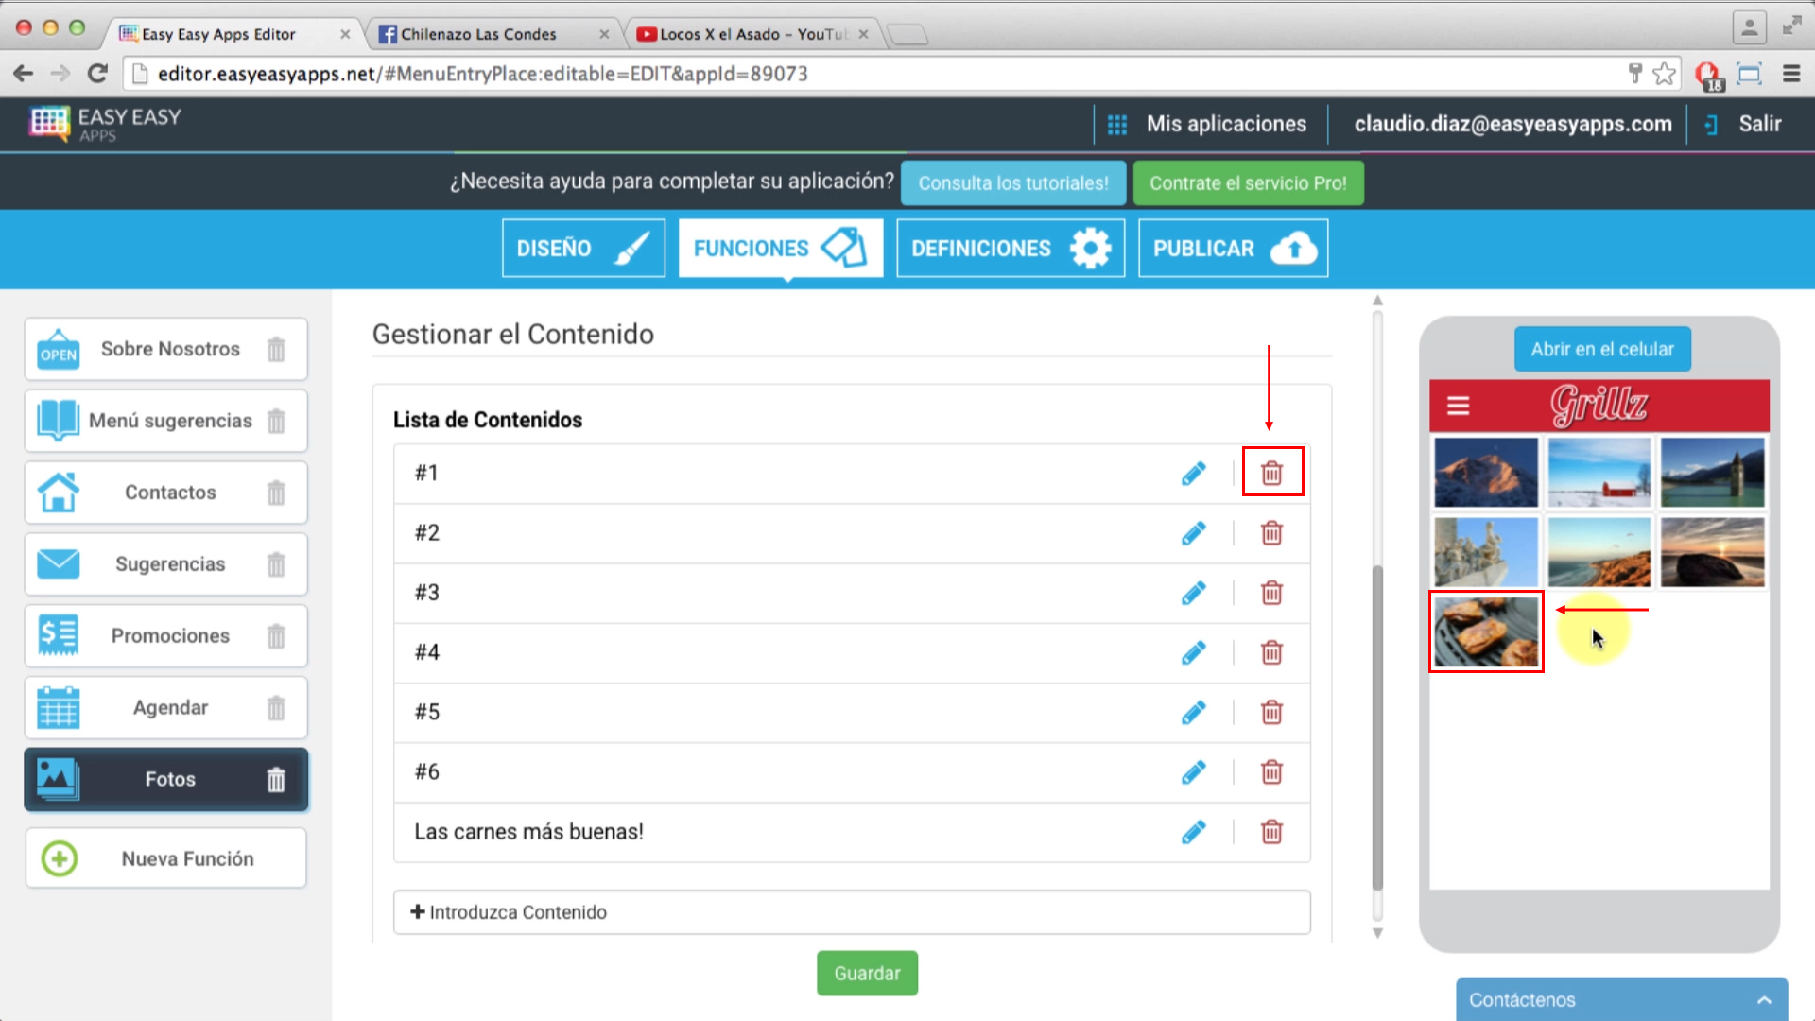Edit content item #5 with the pencil icon

point(1193,712)
